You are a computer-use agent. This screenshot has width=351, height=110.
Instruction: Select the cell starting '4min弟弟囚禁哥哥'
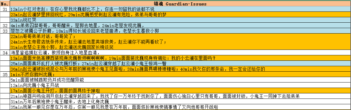pyautogui.click(x=180, y=25)
